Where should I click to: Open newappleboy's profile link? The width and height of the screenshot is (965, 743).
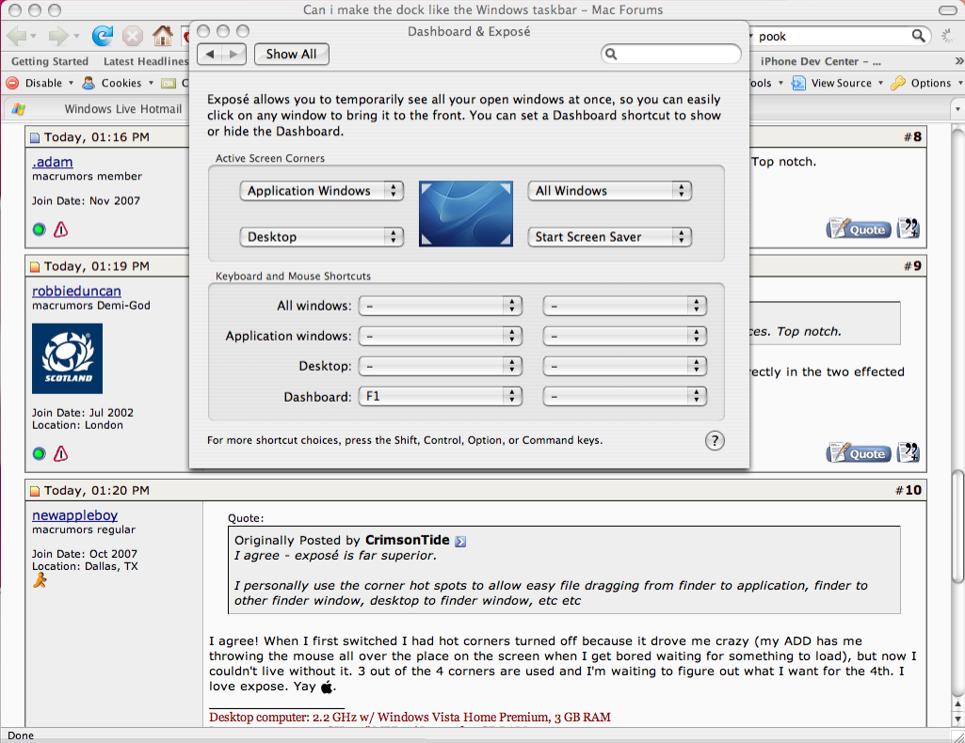tap(75, 515)
